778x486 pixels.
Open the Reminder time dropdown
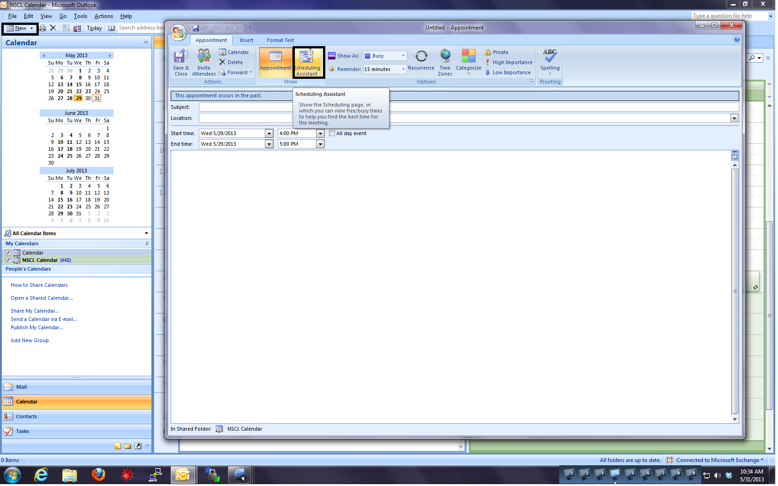click(403, 70)
